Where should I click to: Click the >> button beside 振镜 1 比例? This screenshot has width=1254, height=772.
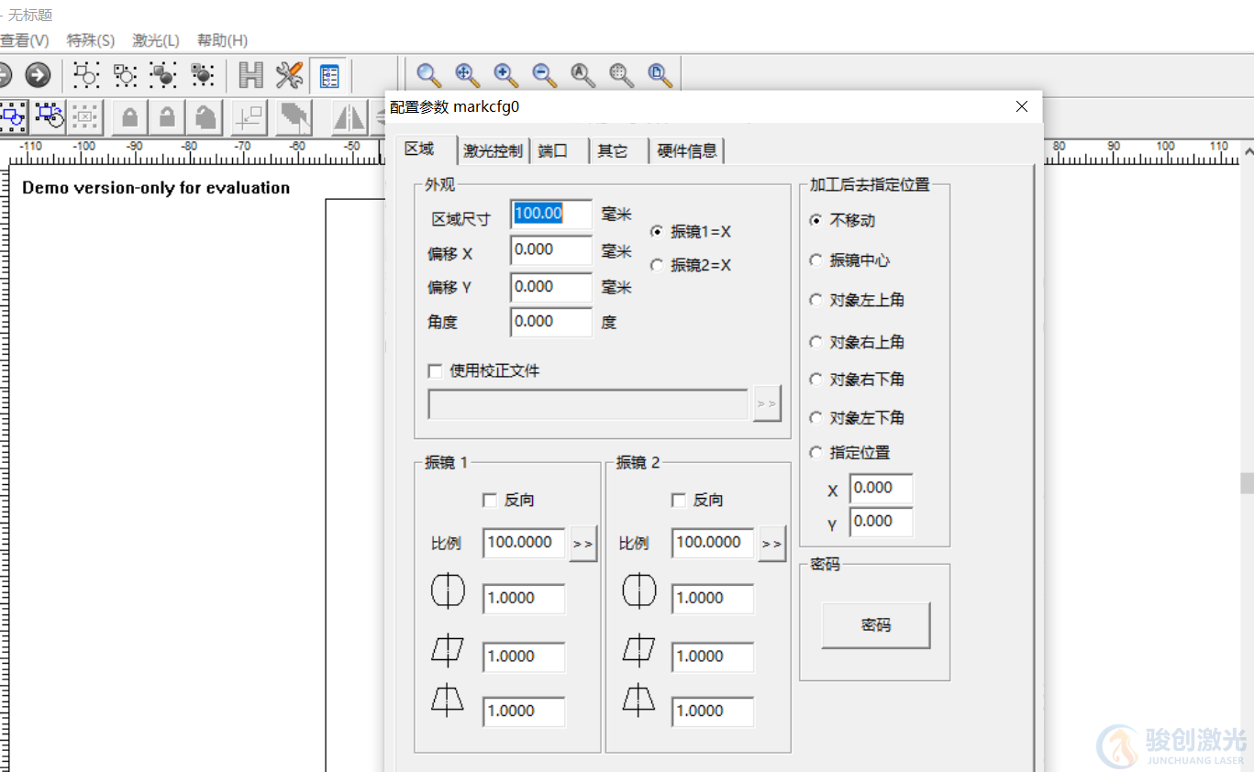coord(583,544)
